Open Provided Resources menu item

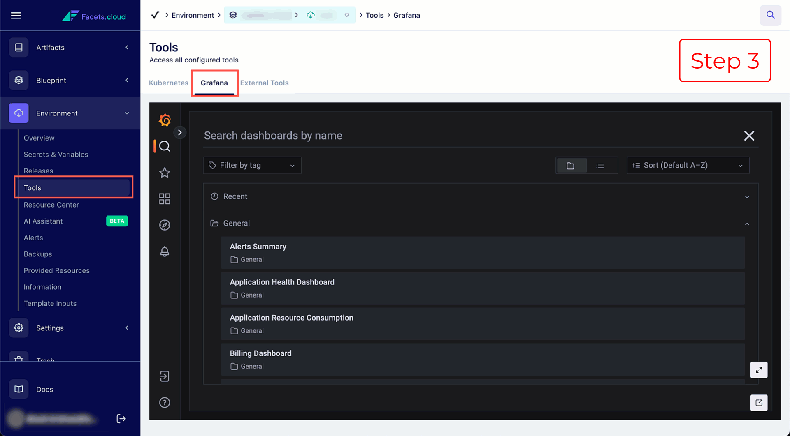(x=57, y=270)
